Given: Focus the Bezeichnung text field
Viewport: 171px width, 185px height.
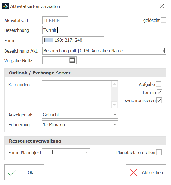Looking at the screenshot, I should (104, 30).
